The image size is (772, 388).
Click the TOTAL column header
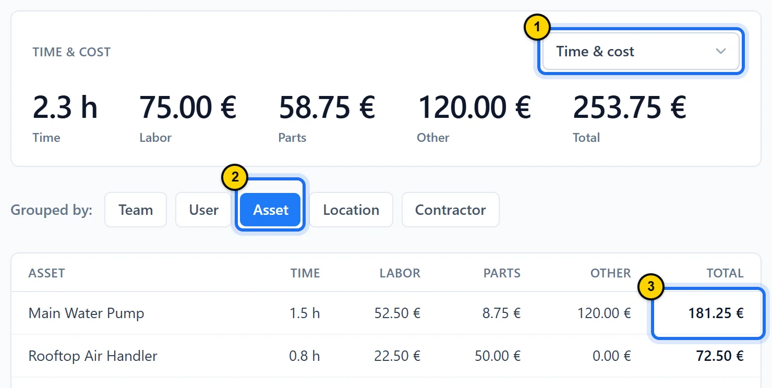(725, 273)
